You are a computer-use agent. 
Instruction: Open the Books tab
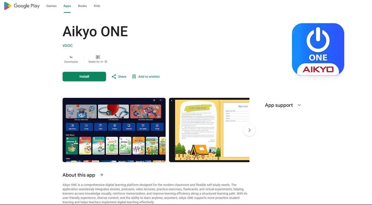pos(82,6)
